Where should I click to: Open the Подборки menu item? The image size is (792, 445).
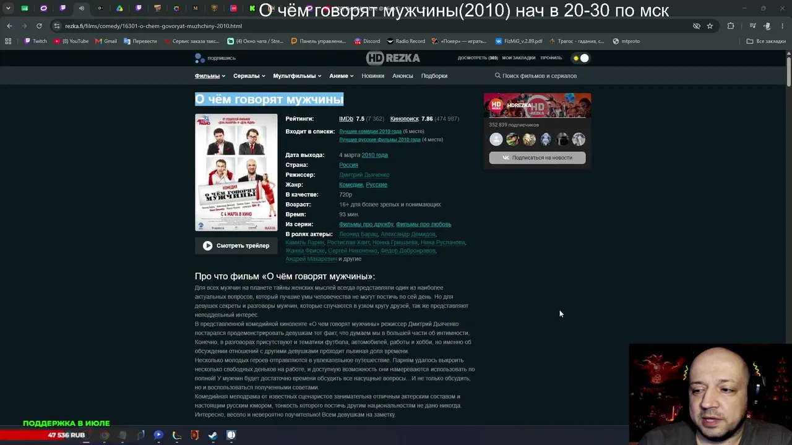[x=434, y=76]
